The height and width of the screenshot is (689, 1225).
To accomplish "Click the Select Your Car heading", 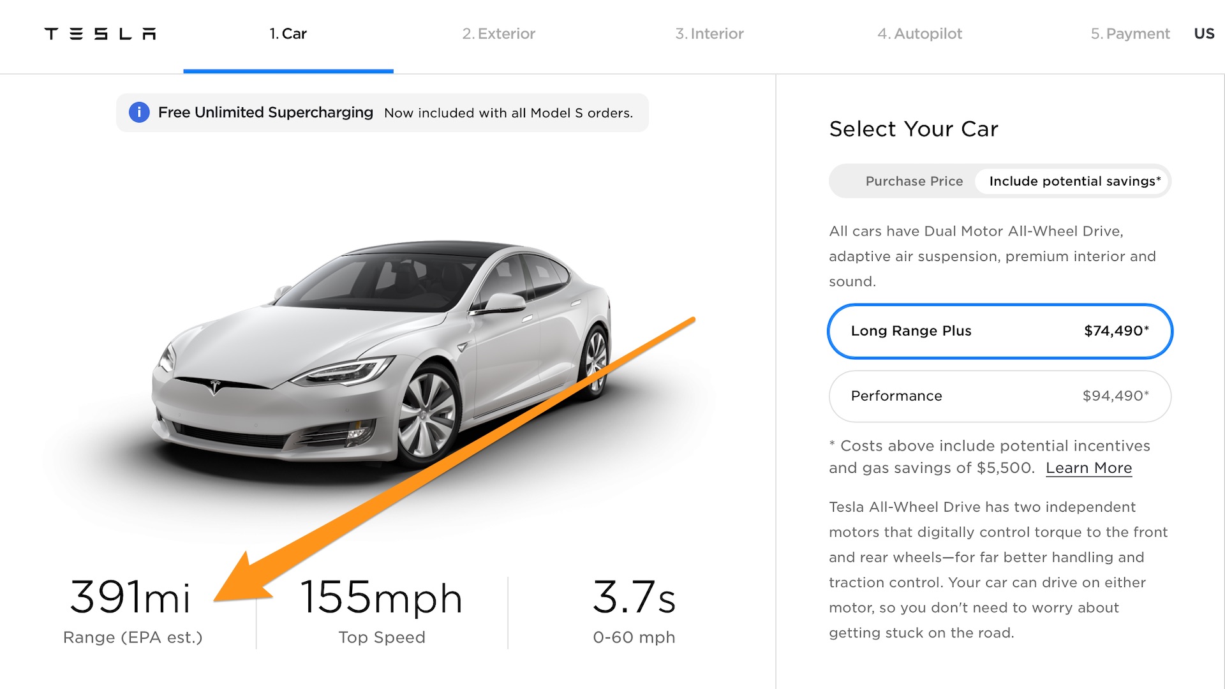I will 914,129.
